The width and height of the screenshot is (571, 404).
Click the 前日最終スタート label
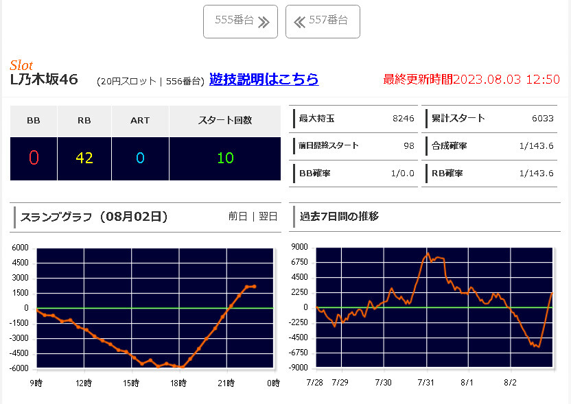[x=329, y=146]
